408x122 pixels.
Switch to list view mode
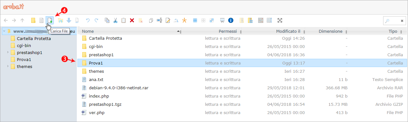point(269,20)
